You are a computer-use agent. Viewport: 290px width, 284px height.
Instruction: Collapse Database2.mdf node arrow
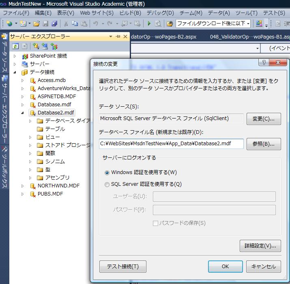coord(23,113)
